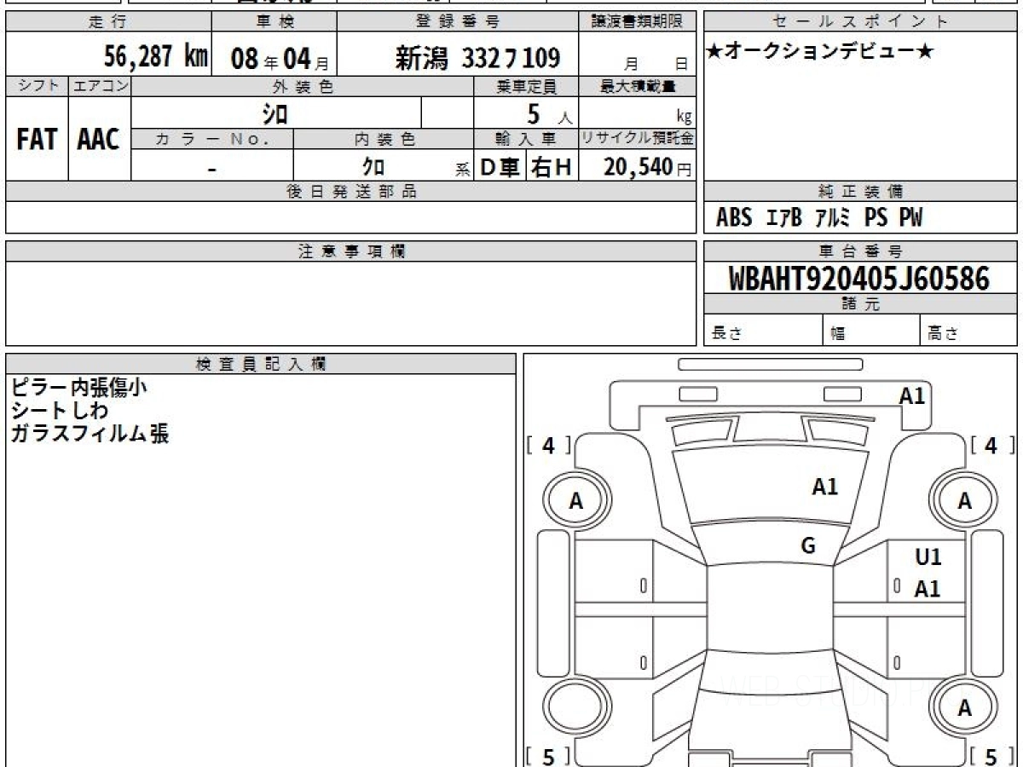
Task: Click the A1 mark on the bumper
Action: pyautogui.click(x=912, y=395)
